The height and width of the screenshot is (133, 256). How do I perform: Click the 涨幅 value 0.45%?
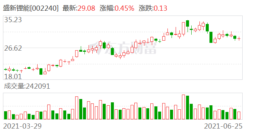[124, 8]
